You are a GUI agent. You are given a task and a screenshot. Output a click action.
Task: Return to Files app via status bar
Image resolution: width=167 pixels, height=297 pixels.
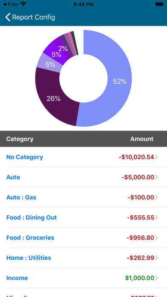pyautogui.click(x=11, y=4)
